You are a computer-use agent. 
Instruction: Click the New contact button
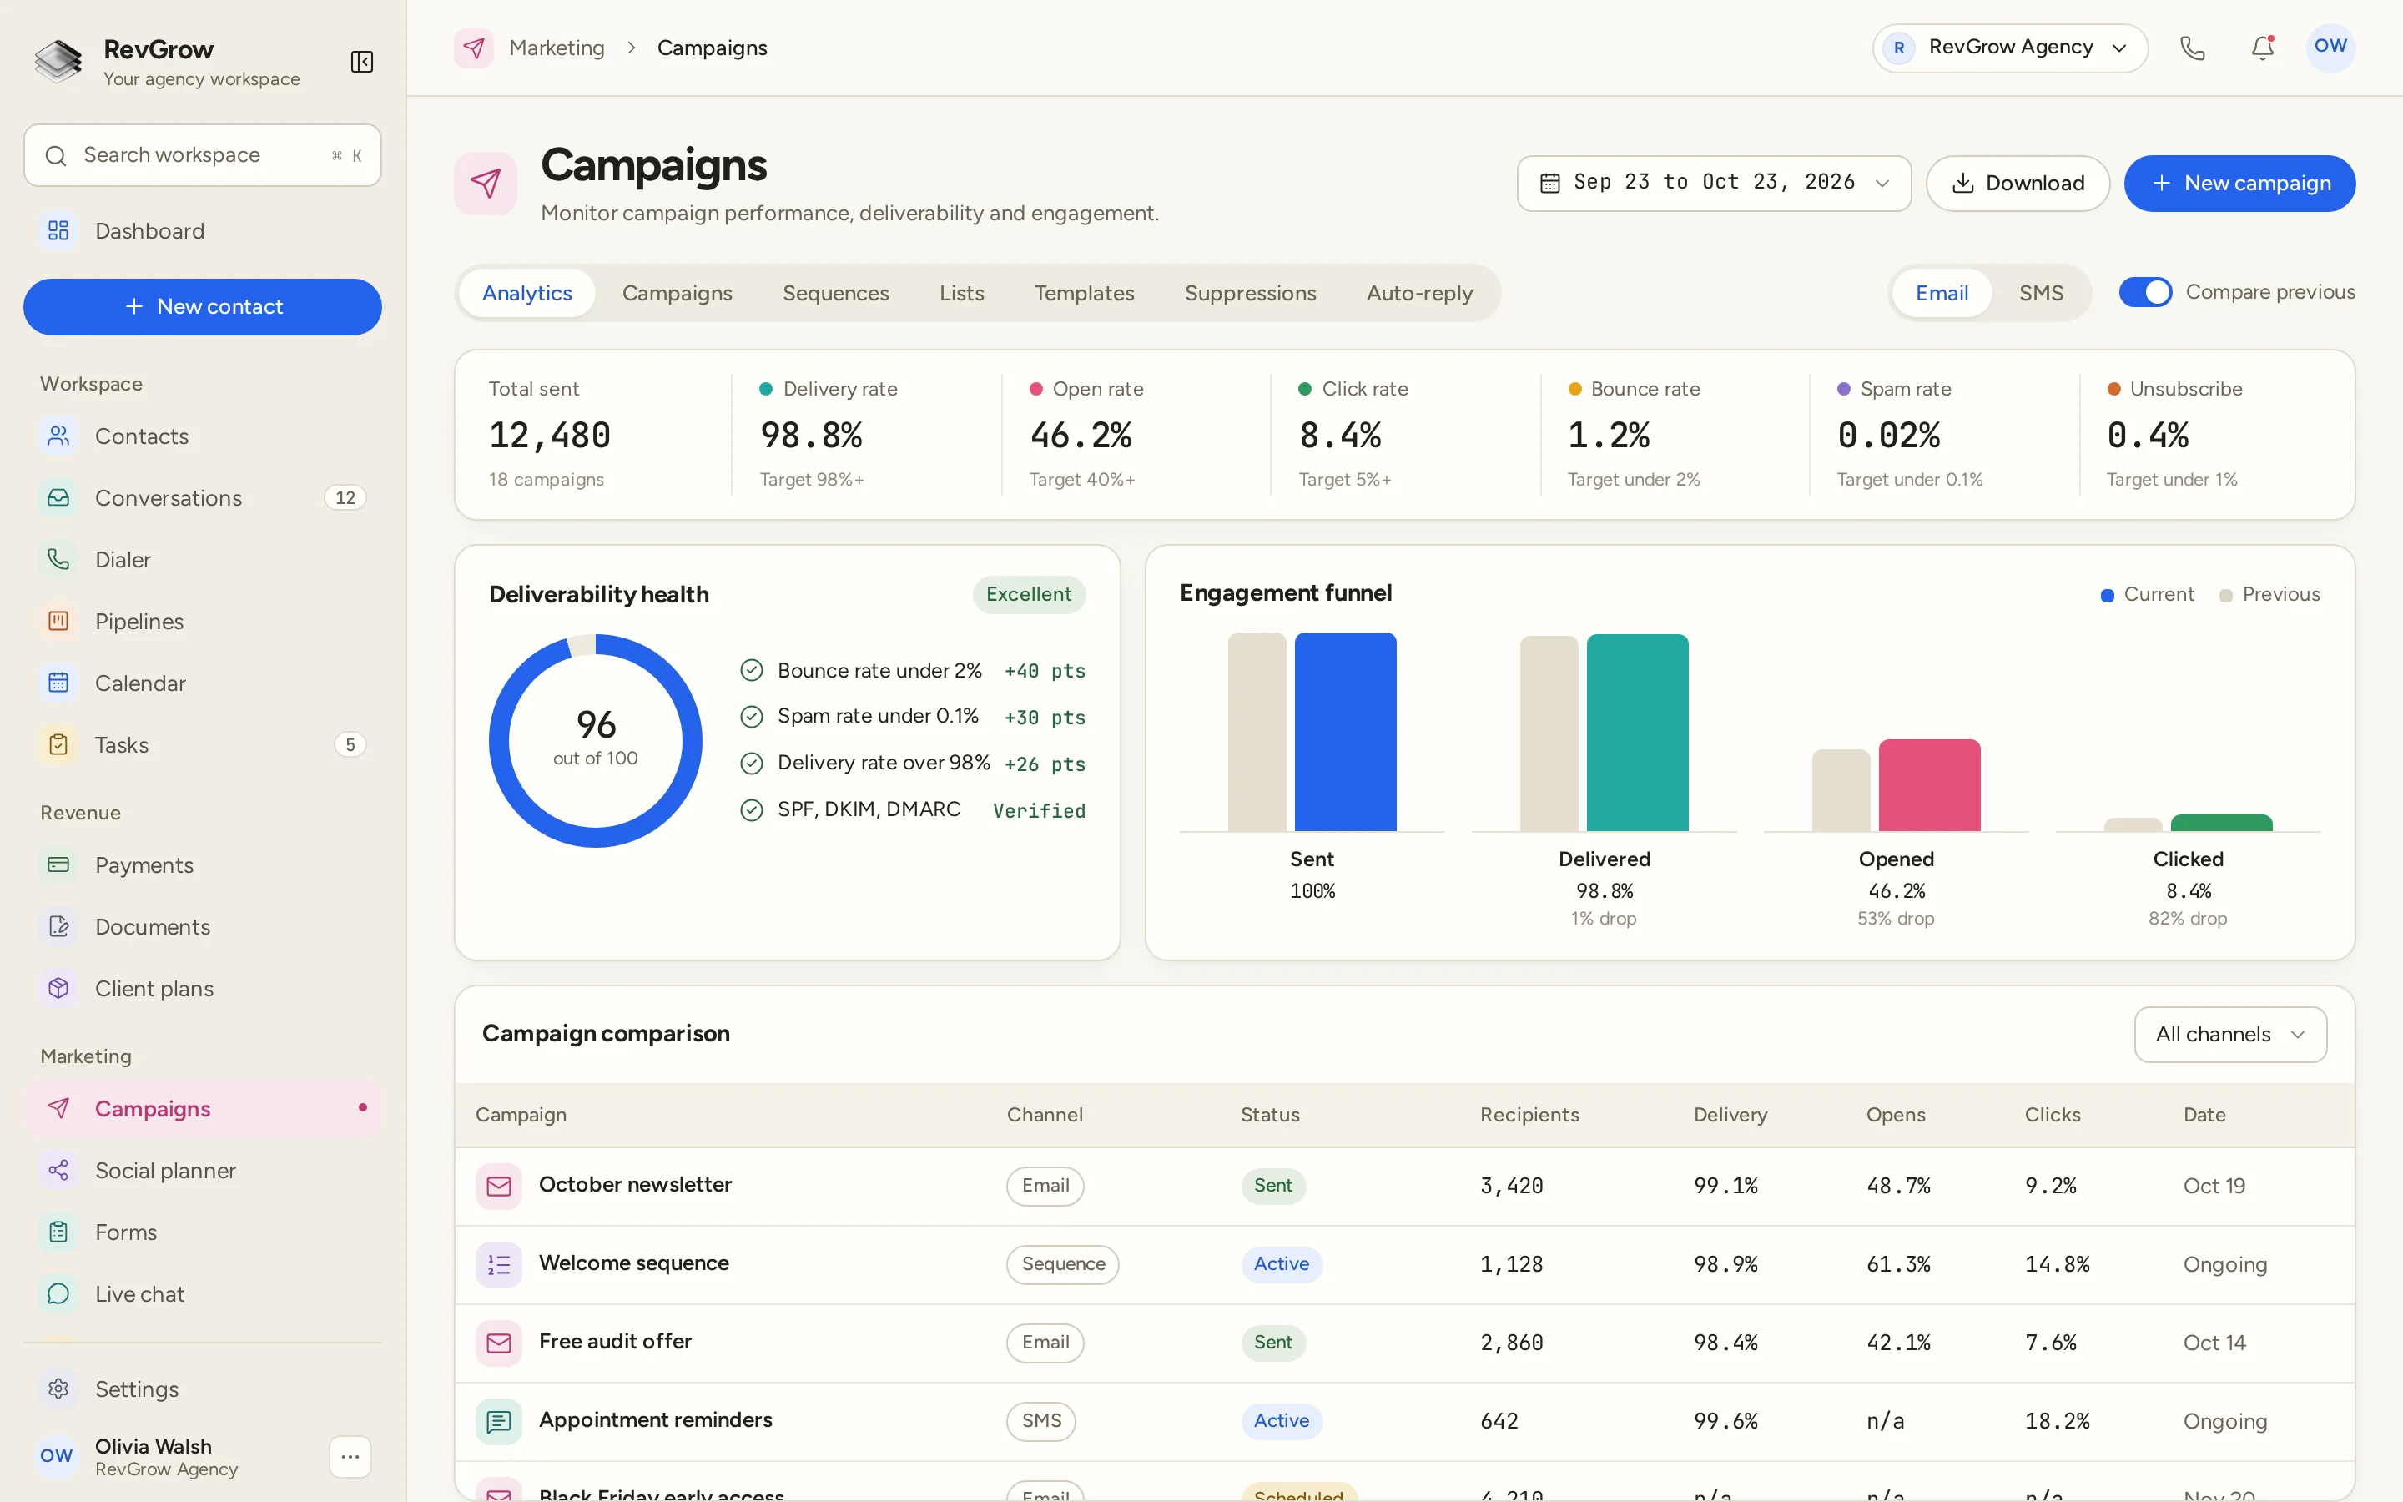coord(203,306)
